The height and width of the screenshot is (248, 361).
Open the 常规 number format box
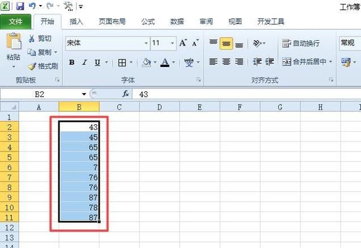[350, 43]
